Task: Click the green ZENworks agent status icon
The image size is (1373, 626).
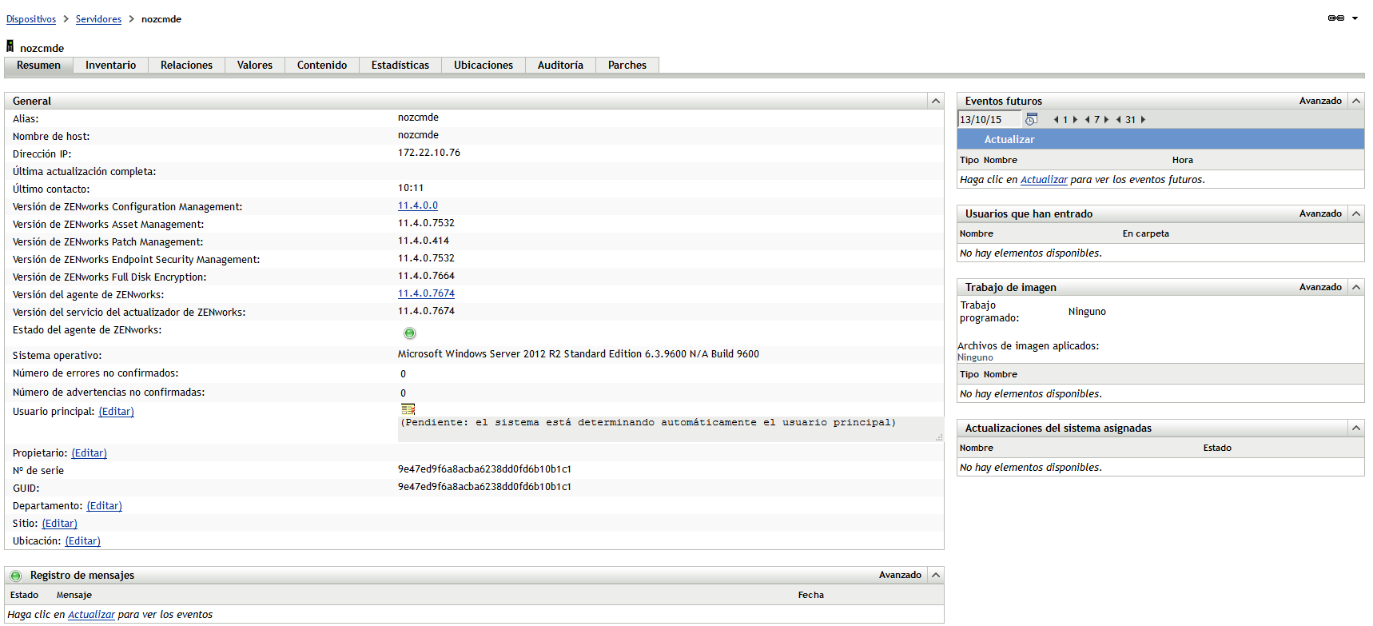Action: (x=410, y=333)
